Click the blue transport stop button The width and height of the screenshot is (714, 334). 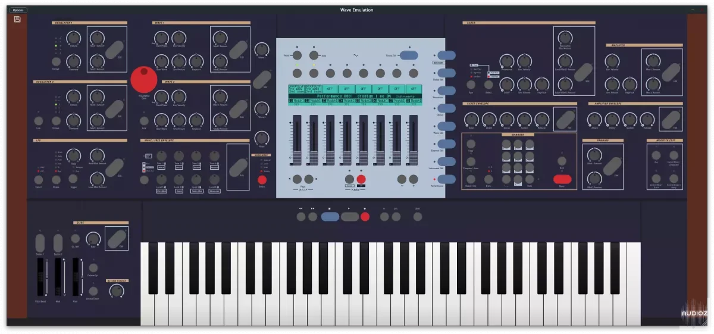click(x=330, y=217)
